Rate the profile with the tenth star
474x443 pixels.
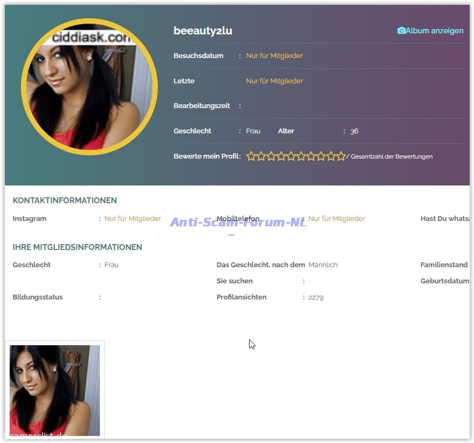click(341, 156)
